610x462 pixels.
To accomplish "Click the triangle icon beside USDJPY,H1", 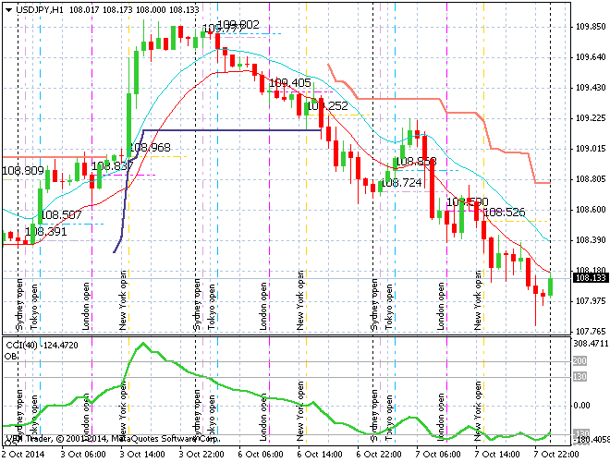I will point(7,9).
